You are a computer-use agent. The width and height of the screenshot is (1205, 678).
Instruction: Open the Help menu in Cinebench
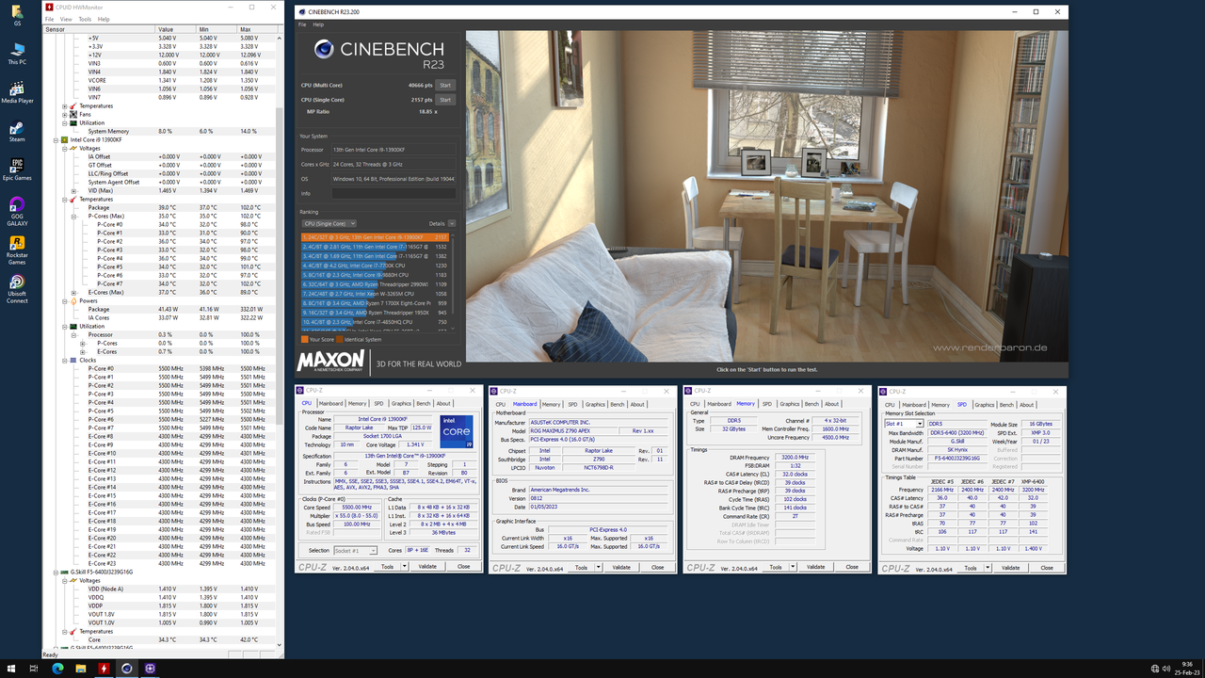(x=318, y=24)
